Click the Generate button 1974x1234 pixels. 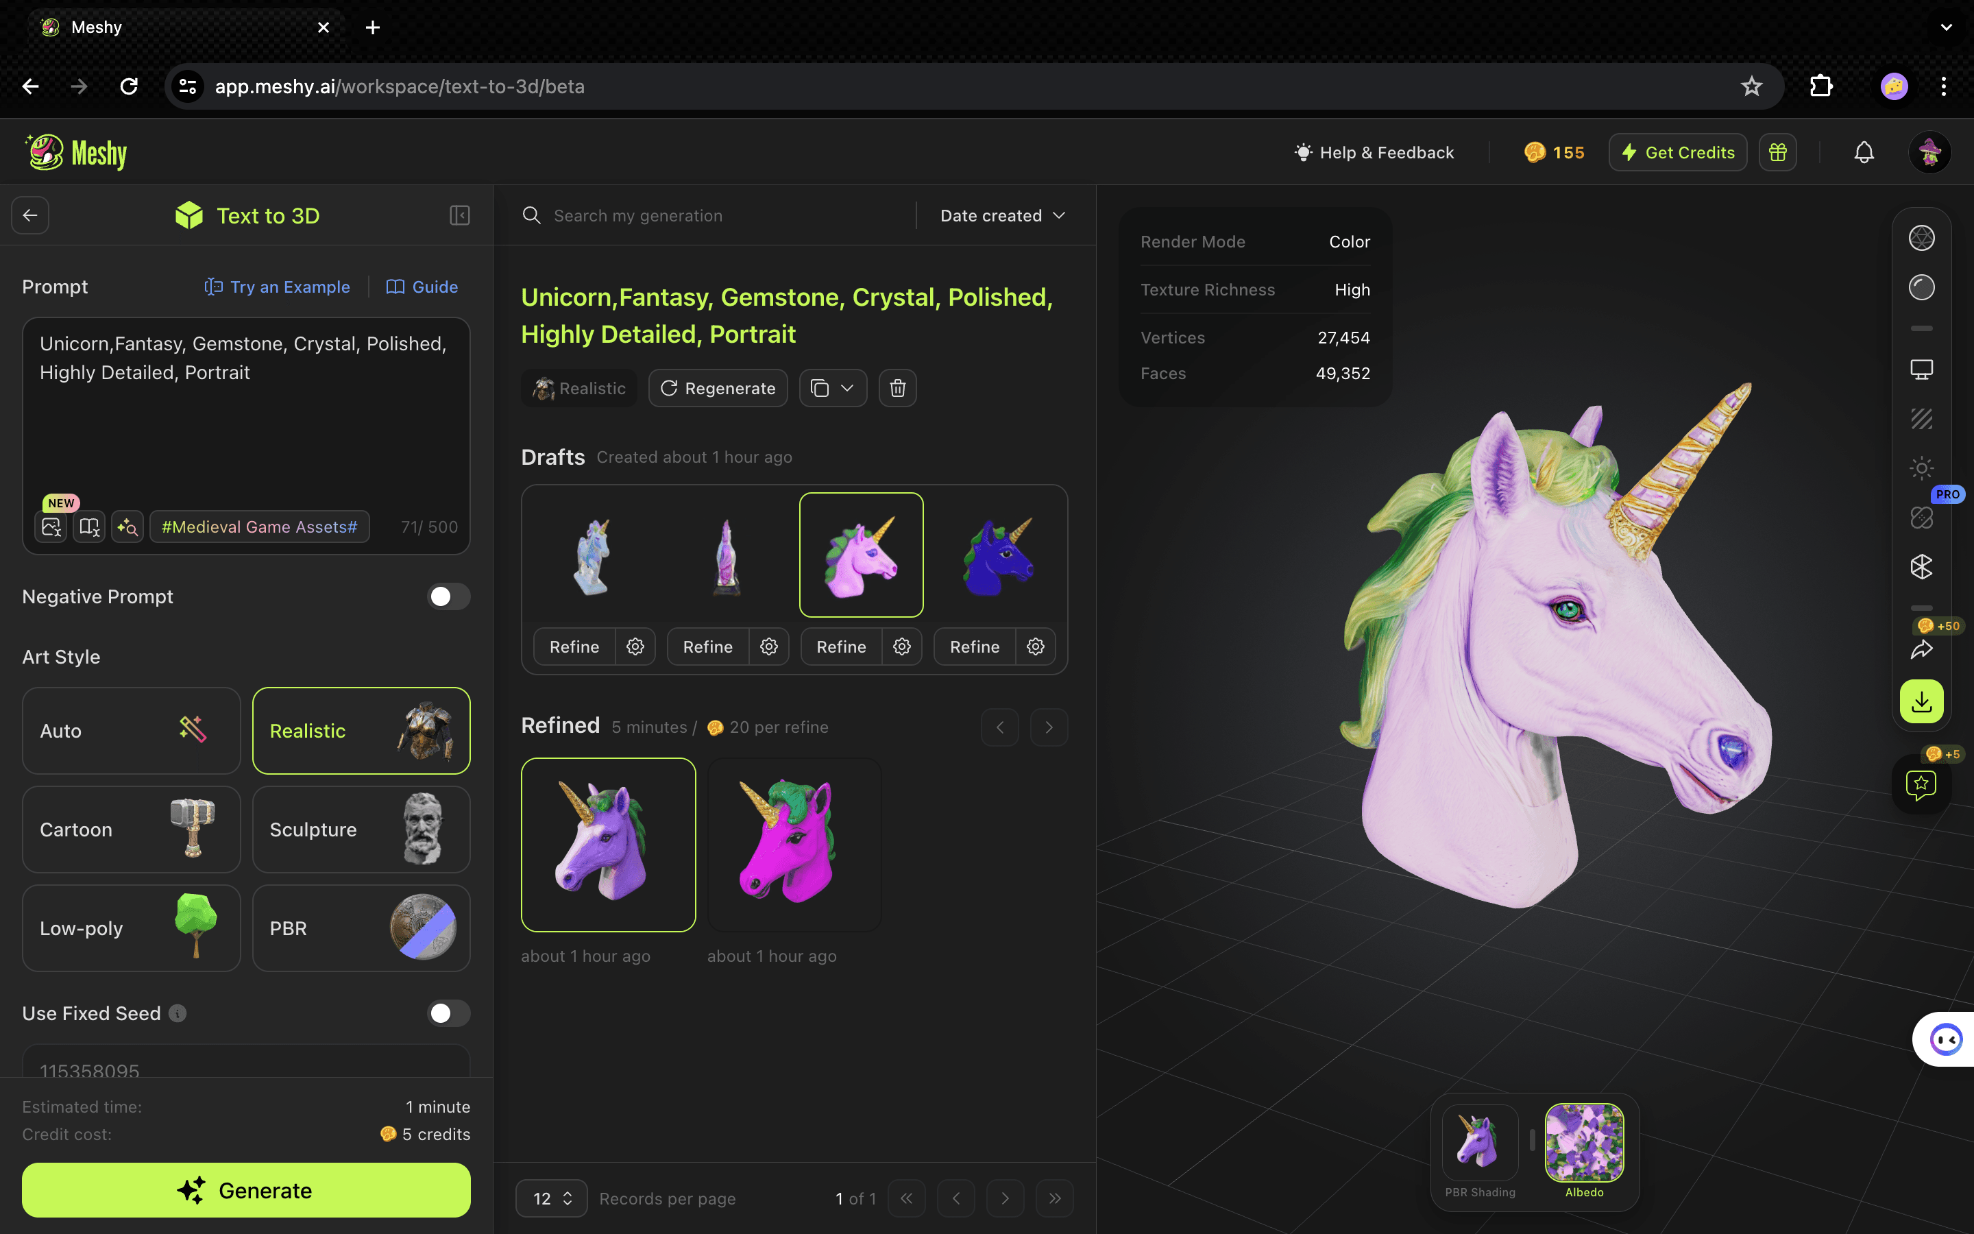coord(245,1189)
